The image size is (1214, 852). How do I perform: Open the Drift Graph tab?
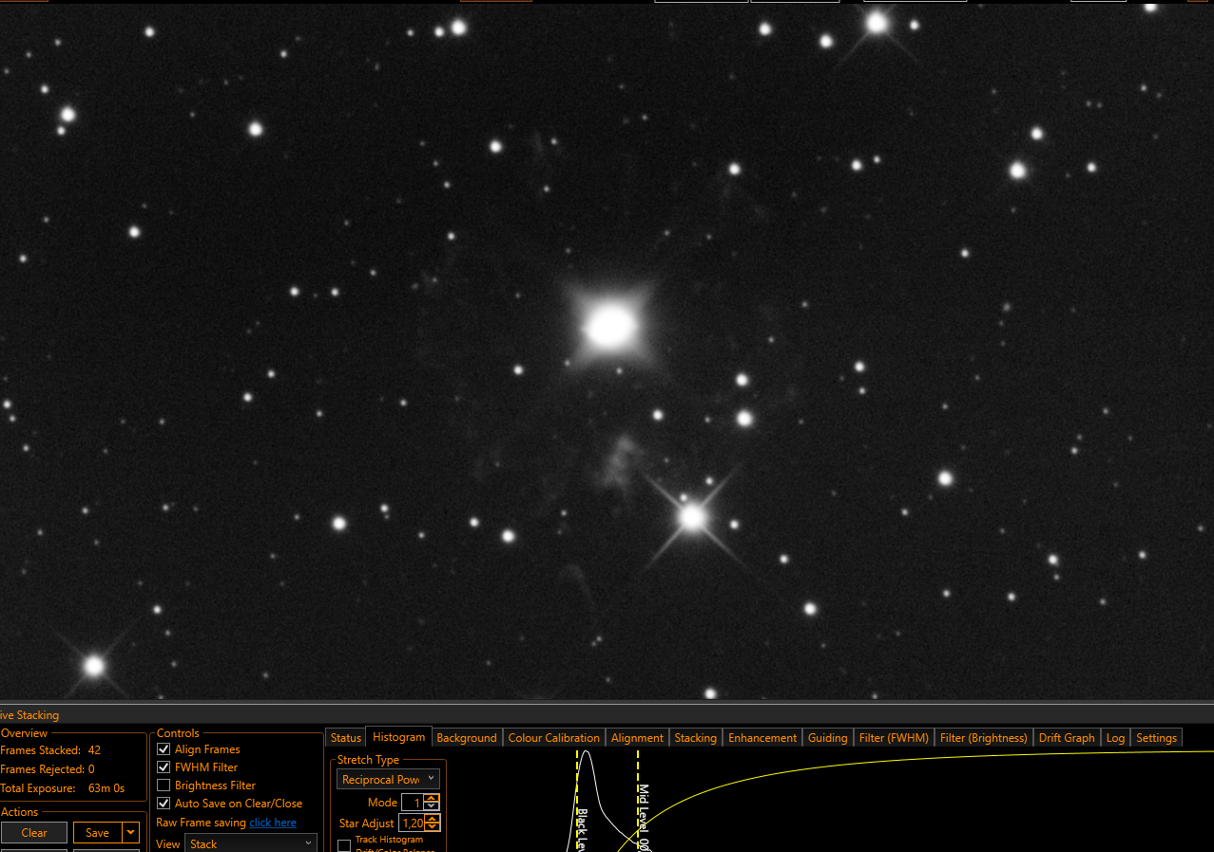tap(1067, 738)
